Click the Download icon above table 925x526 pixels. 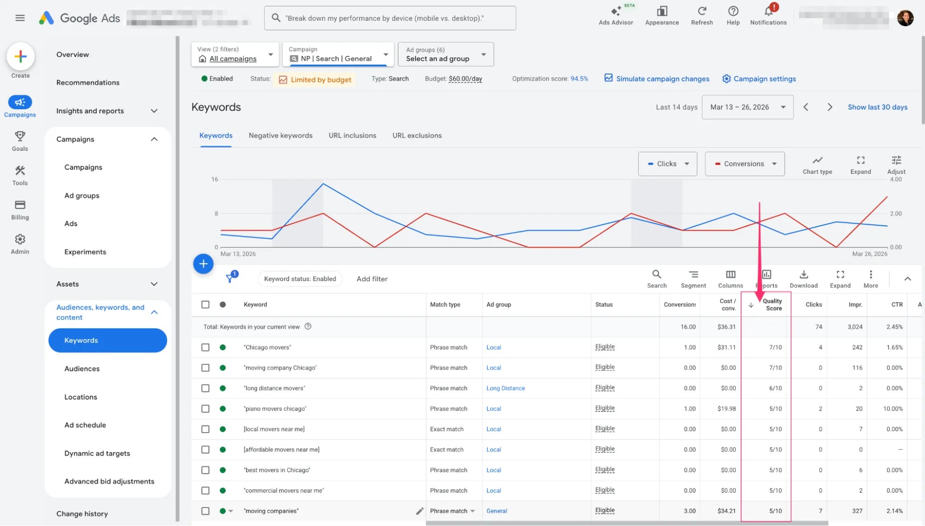pyautogui.click(x=803, y=274)
